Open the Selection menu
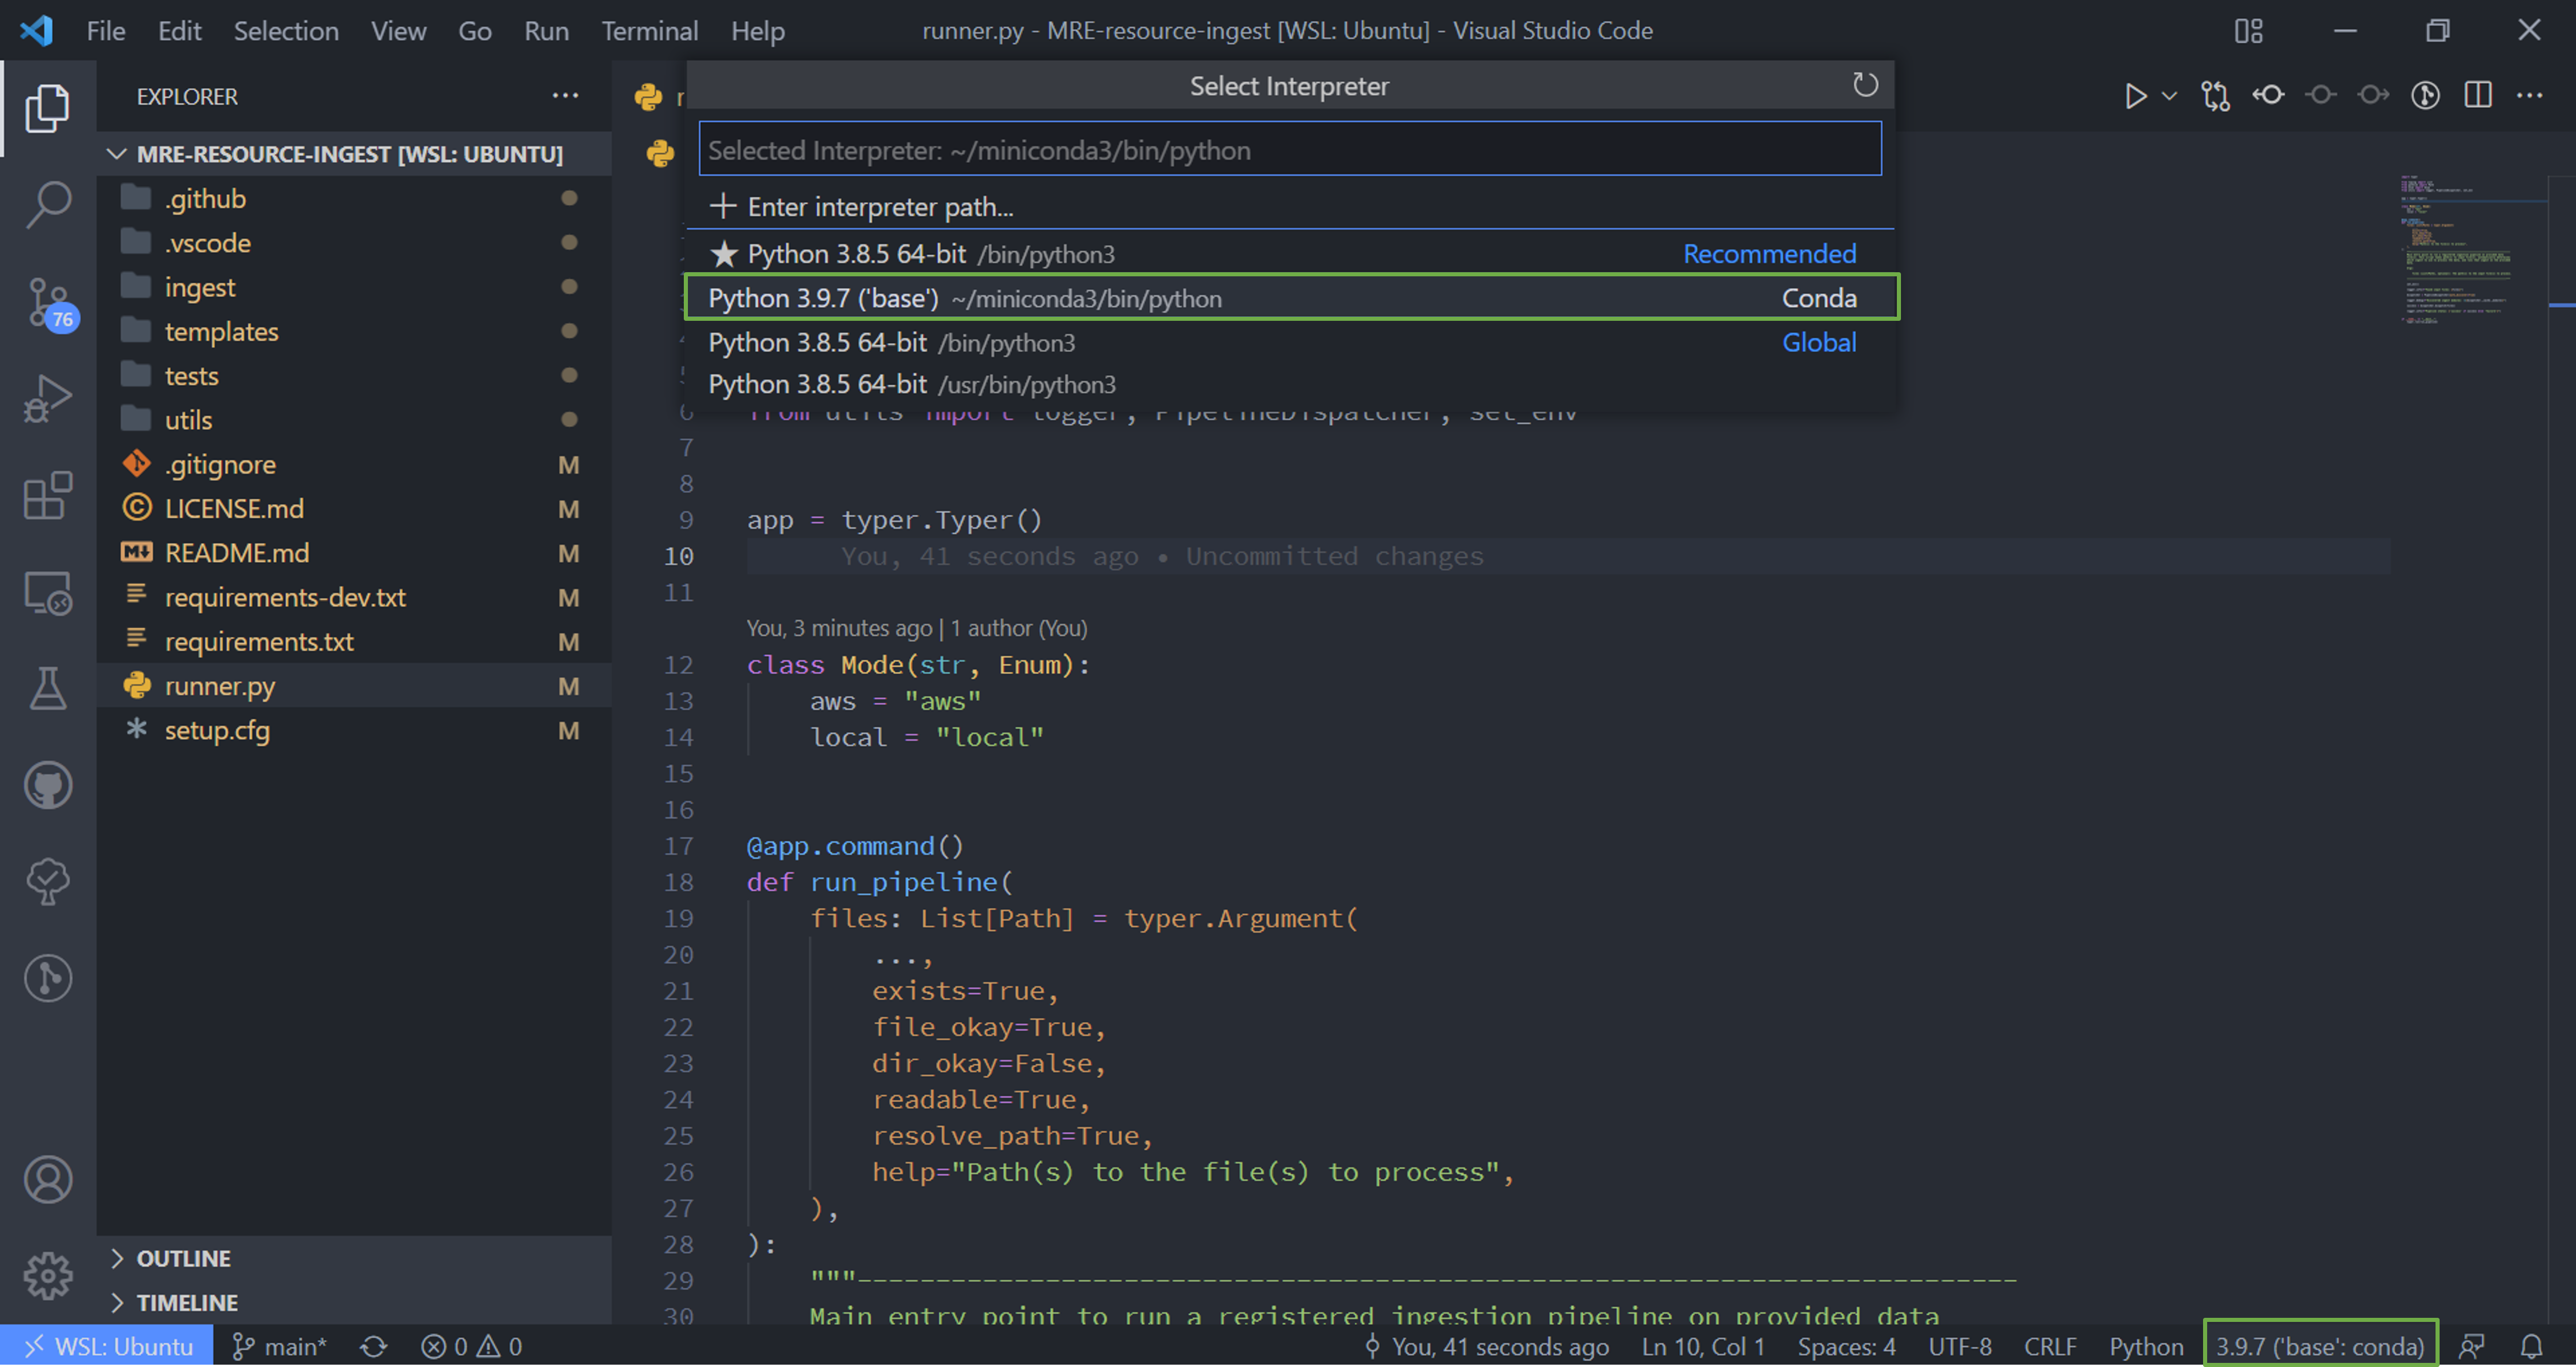Screen dimensions: 2576x1367 (286, 31)
